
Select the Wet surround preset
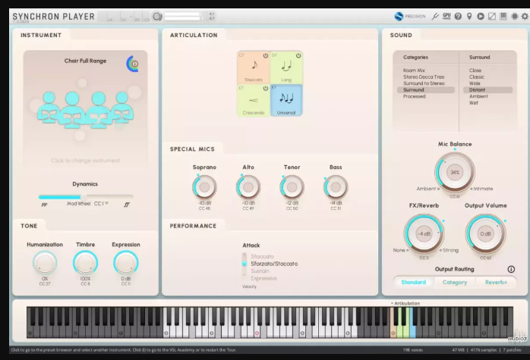474,102
